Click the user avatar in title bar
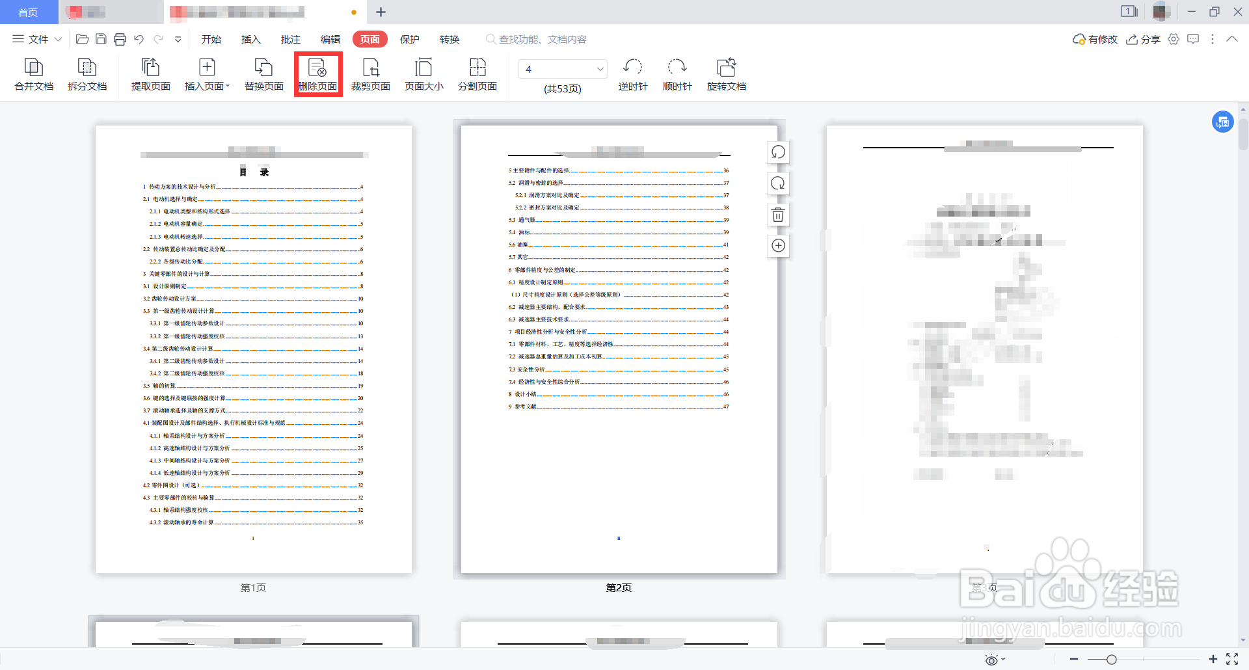1249x670 pixels. 1162,12
